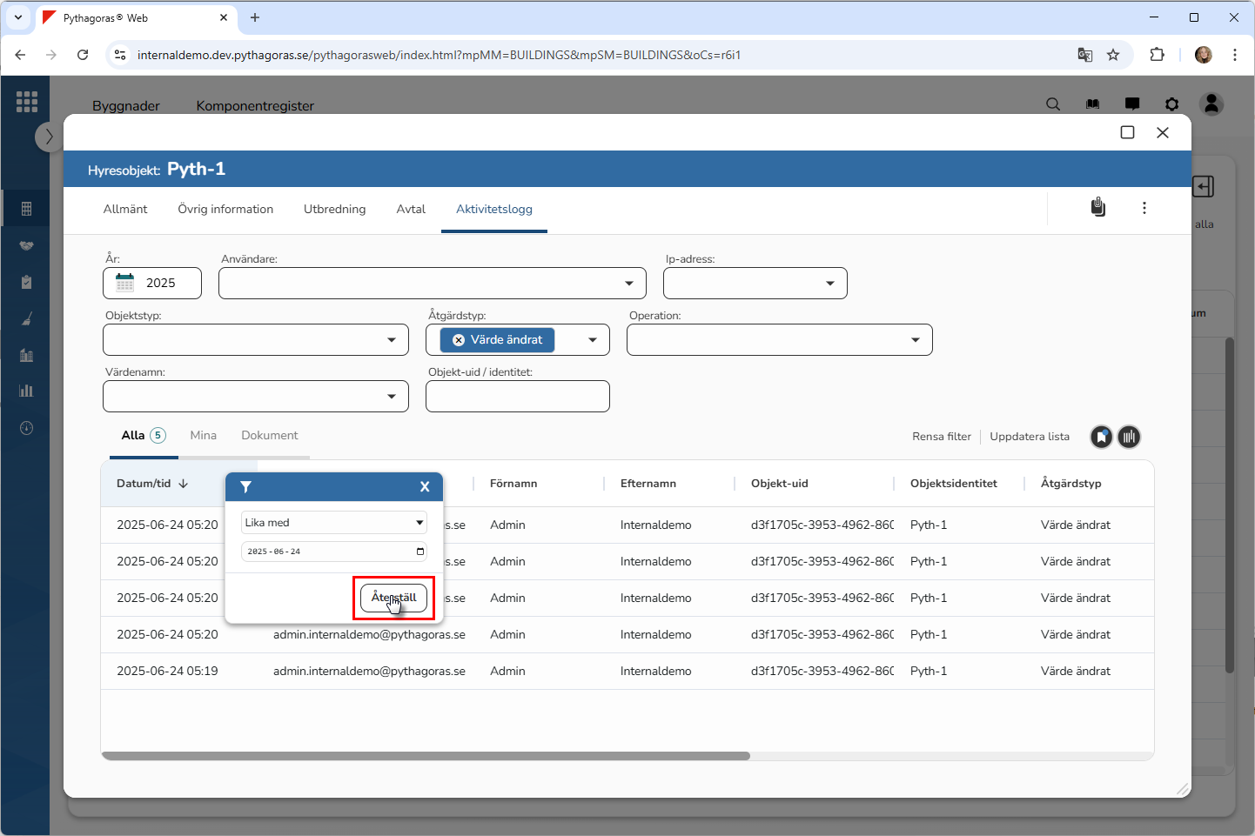Click the horizontal scrollbar under the table
1255x836 pixels.
point(426,756)
